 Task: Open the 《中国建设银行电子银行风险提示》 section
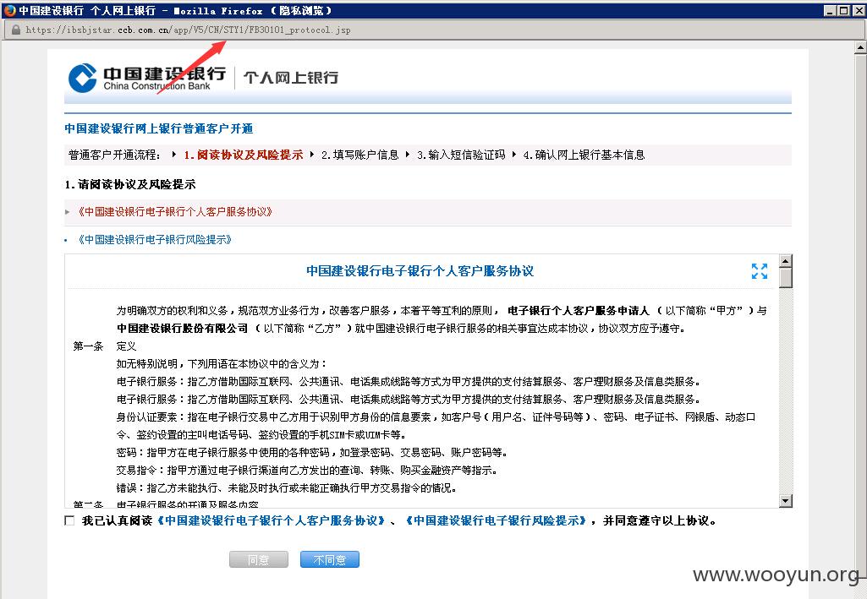tap(155, 240)
